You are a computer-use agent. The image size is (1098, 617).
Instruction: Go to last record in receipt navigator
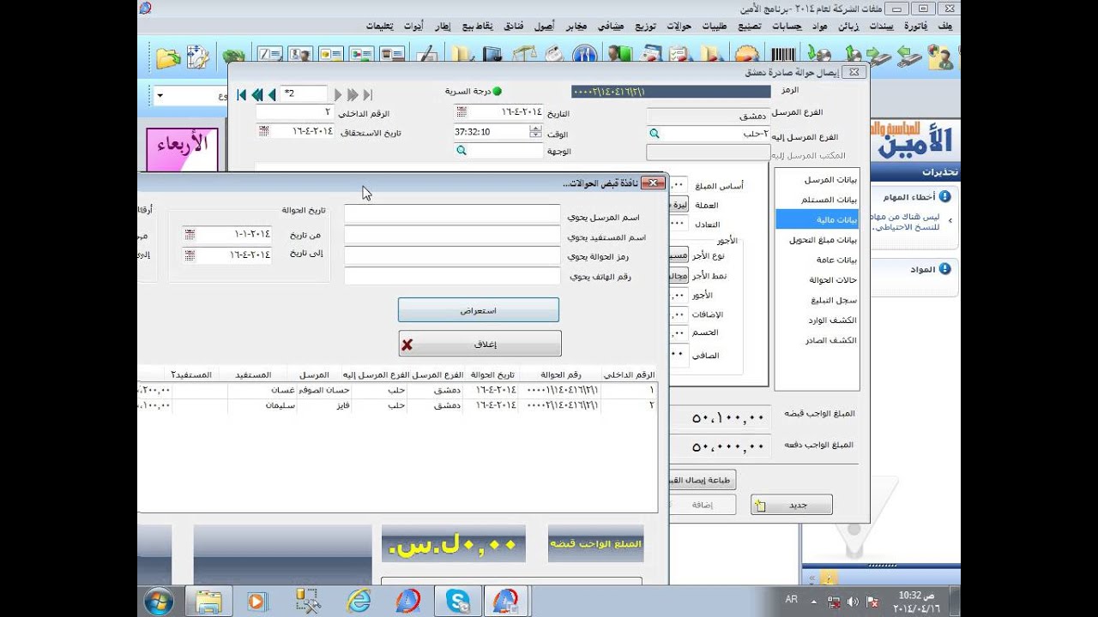368,94
